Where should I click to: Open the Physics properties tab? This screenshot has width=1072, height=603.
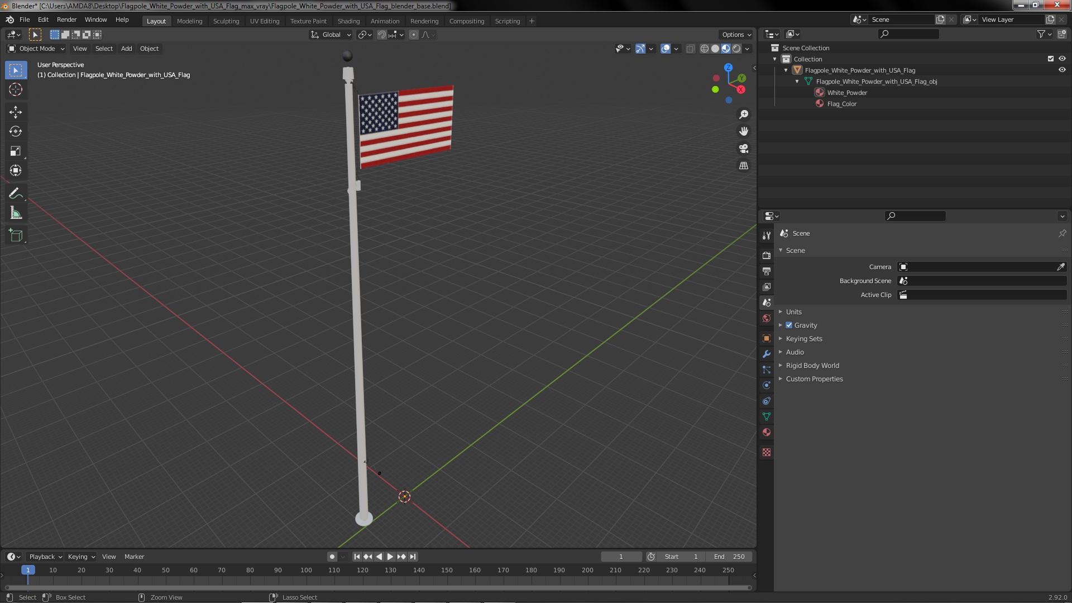(767, 385)
